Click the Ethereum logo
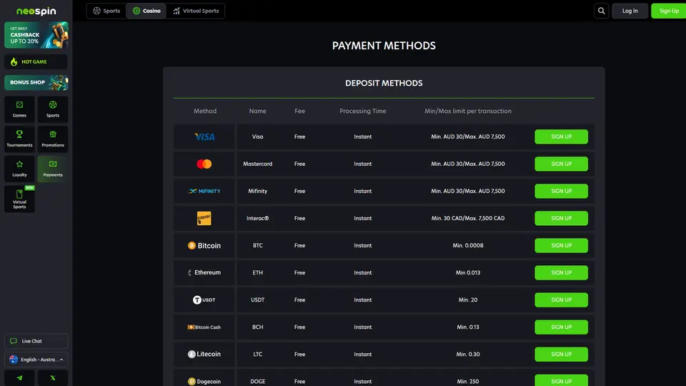 click(204, 272)
